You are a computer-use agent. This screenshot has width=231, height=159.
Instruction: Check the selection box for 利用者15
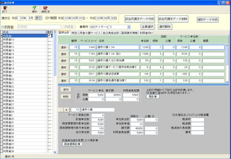pos(49,58)
